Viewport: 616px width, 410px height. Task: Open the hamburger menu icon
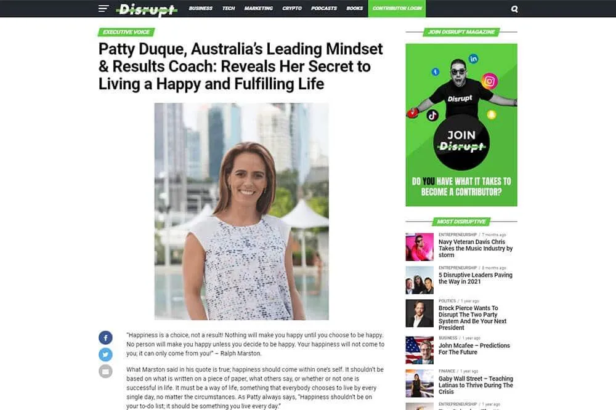103,8
